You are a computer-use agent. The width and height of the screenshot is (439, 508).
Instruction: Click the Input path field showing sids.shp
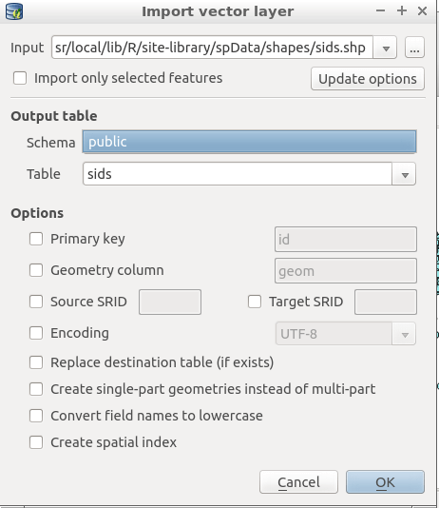(212, 48)
